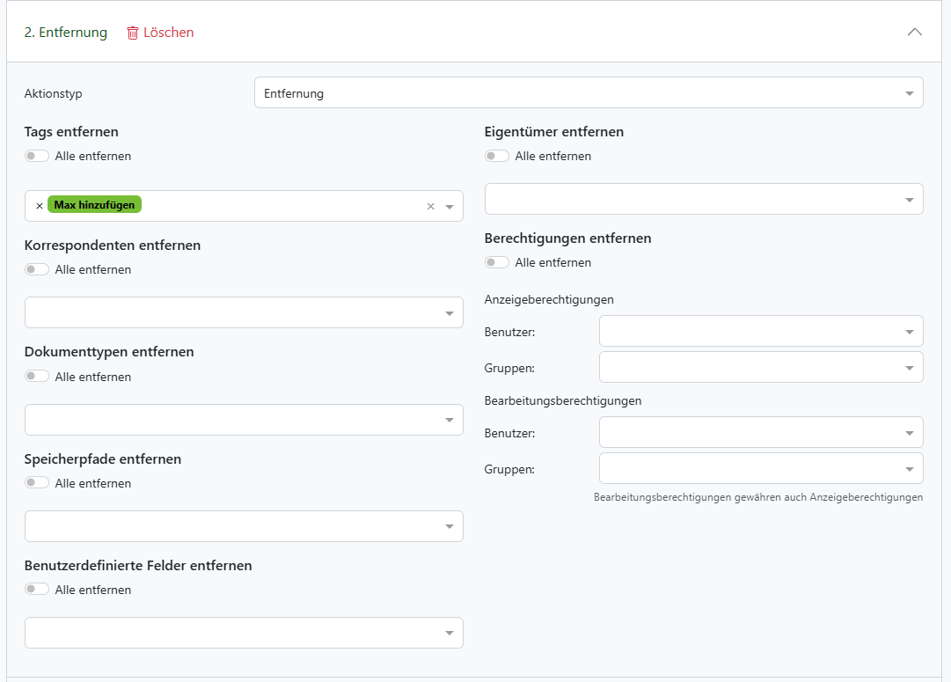Viewport: 951px width, 682px height.
Task: Enable 'Alle entfernen' for Korrespondenten
Action: pyautogui.click(x=37, y=269)
